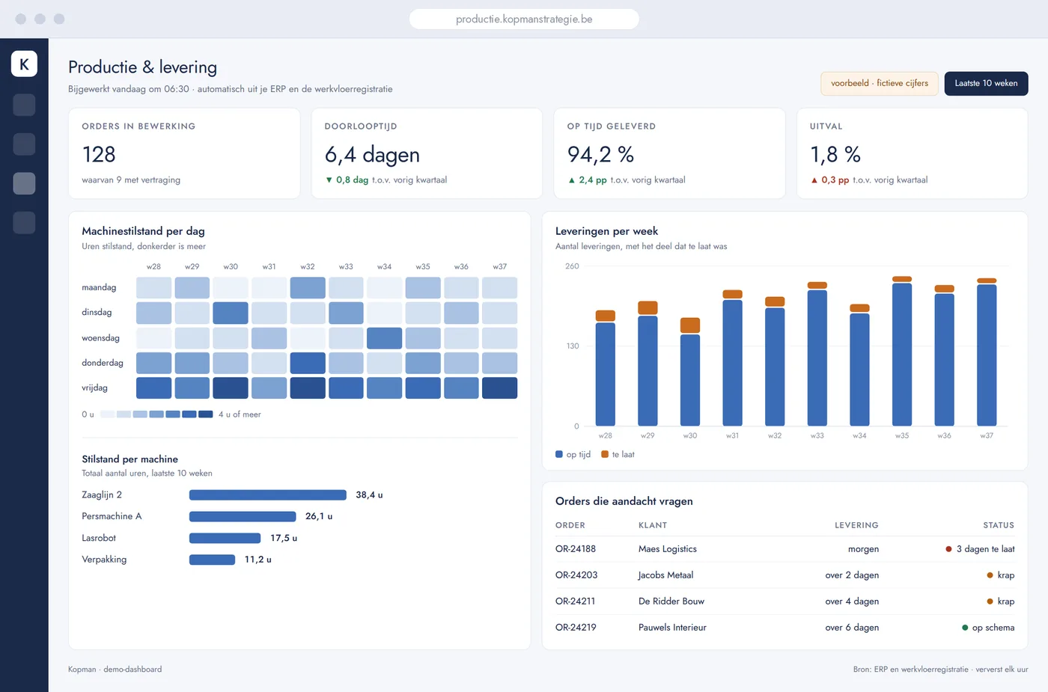Click the Persmachine A downtime bar
Viewport: 1048px width, 692px height.
(x=243, y=516)
